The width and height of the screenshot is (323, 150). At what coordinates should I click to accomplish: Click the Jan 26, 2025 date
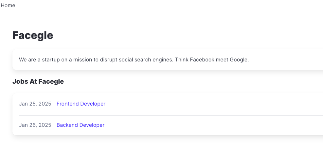point(35,125)
